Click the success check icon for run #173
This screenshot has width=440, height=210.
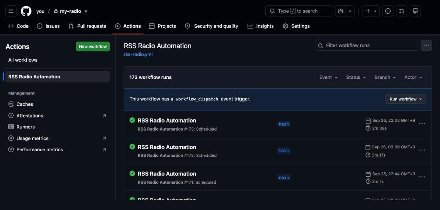pos(132,120)
